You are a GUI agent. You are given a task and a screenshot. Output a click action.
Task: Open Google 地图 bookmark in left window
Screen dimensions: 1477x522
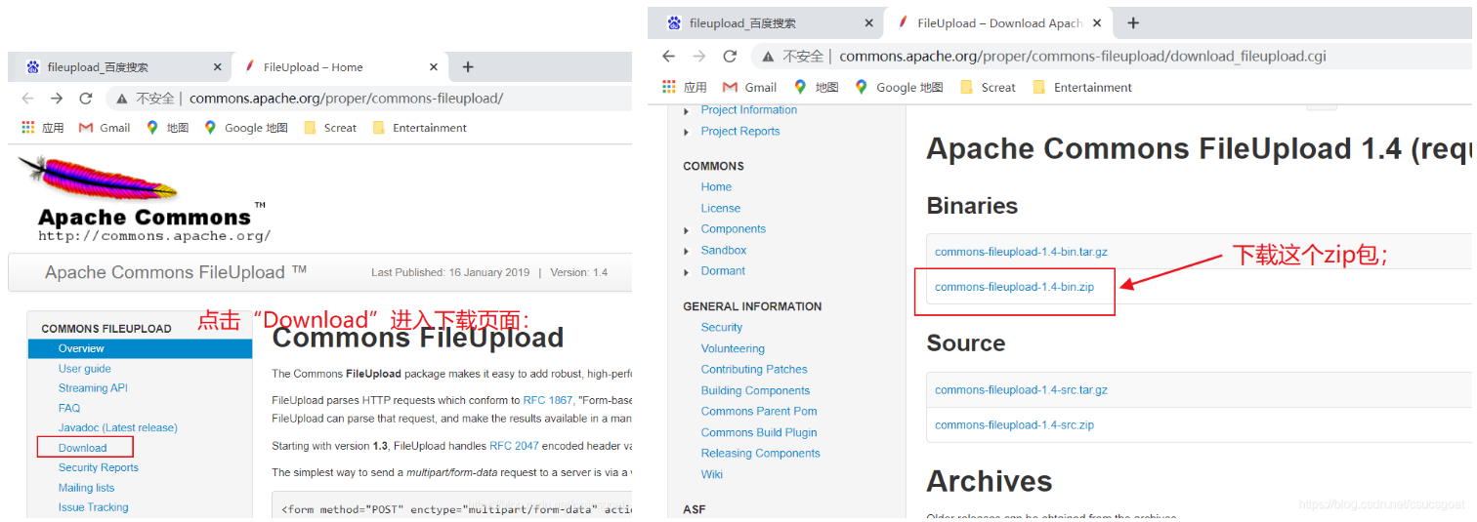(245, 128)
